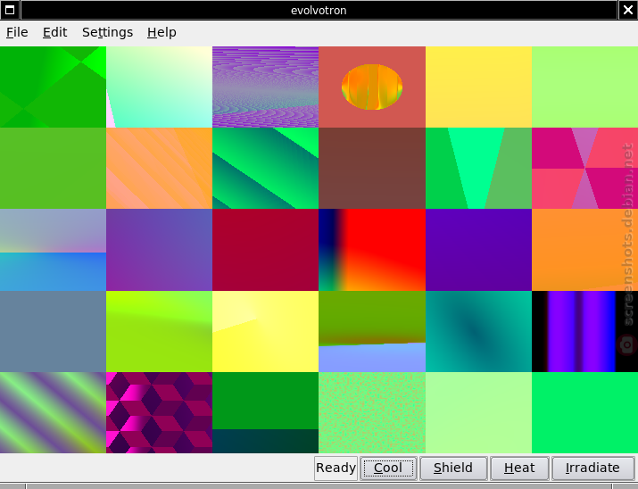
Task: Choose the mint-to-cream gradient thumbnail
Action: point(159,87)
